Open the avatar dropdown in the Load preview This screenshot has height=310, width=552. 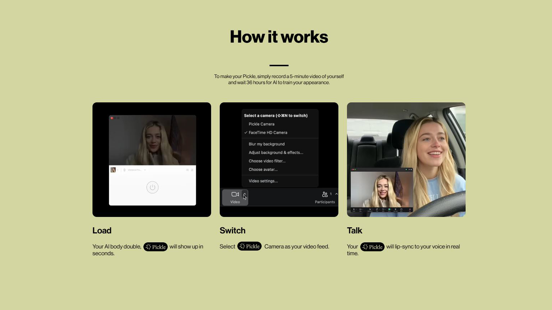click(117, 170)
